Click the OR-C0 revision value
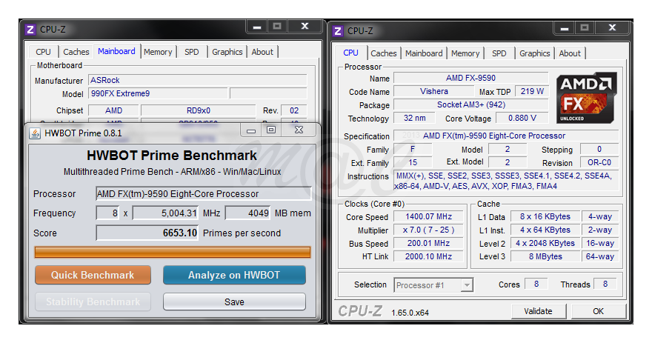Viewport: 652px width, 343px height. click(x=599, y=162)
